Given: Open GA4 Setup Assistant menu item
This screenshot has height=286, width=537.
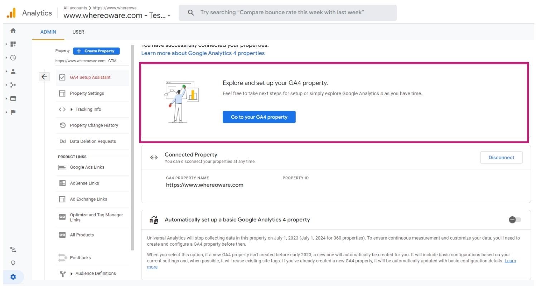Looking at the screenshot, I should coord(92,77).
